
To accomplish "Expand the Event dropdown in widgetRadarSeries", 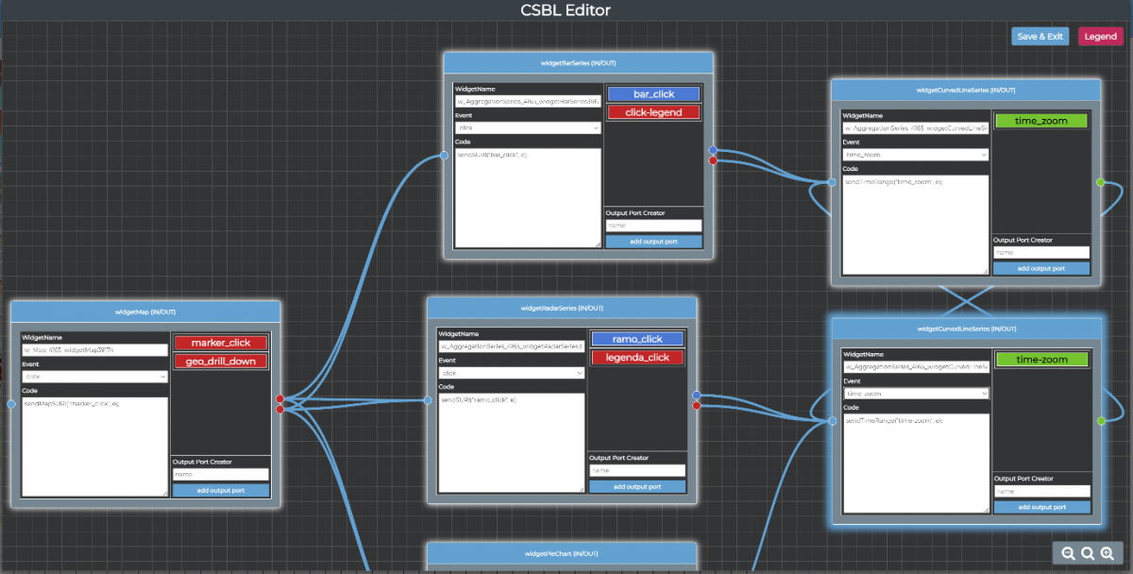I will click(511, 373).
